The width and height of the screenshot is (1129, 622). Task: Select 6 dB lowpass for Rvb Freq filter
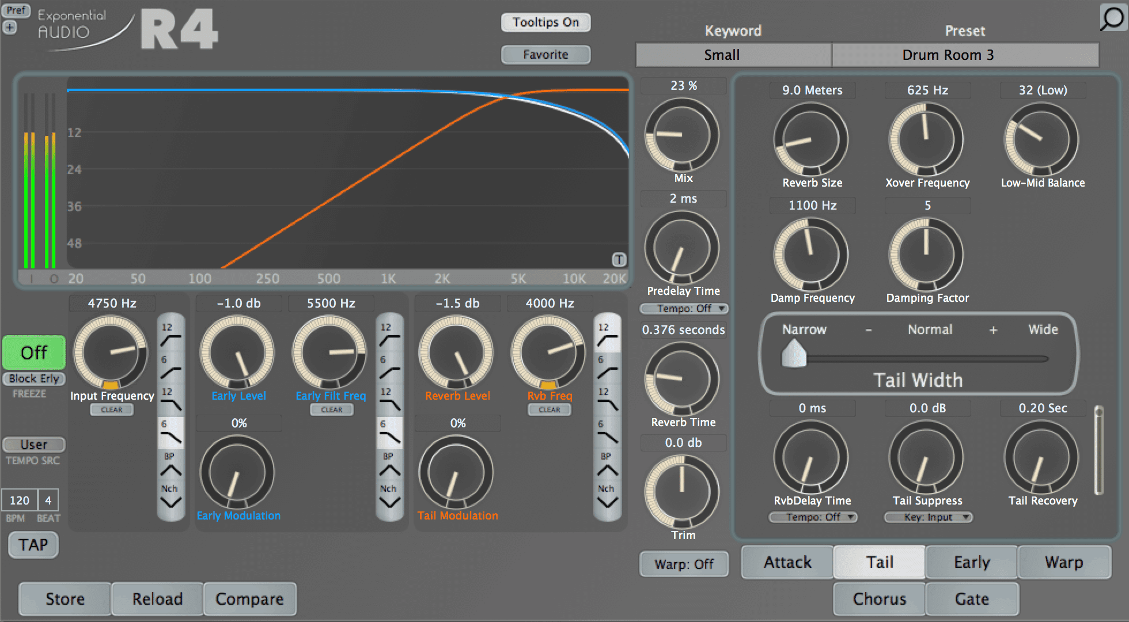[x=607, y=432]
